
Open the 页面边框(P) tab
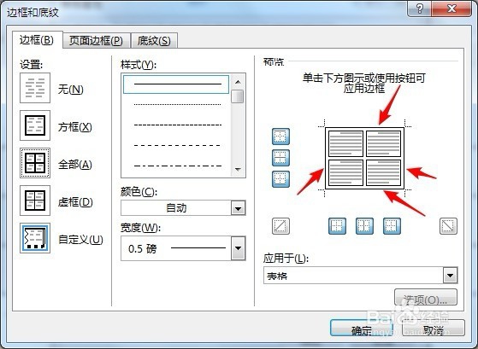[96, 41]
